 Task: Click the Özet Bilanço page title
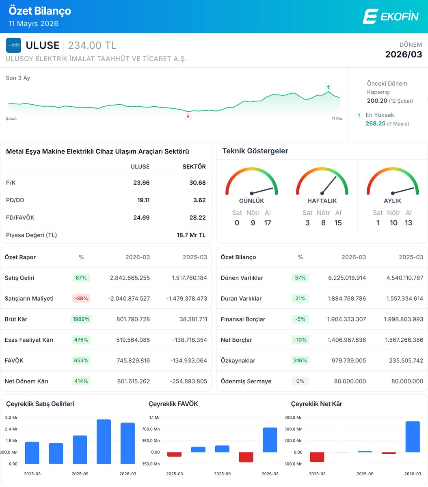click(40, 11)
